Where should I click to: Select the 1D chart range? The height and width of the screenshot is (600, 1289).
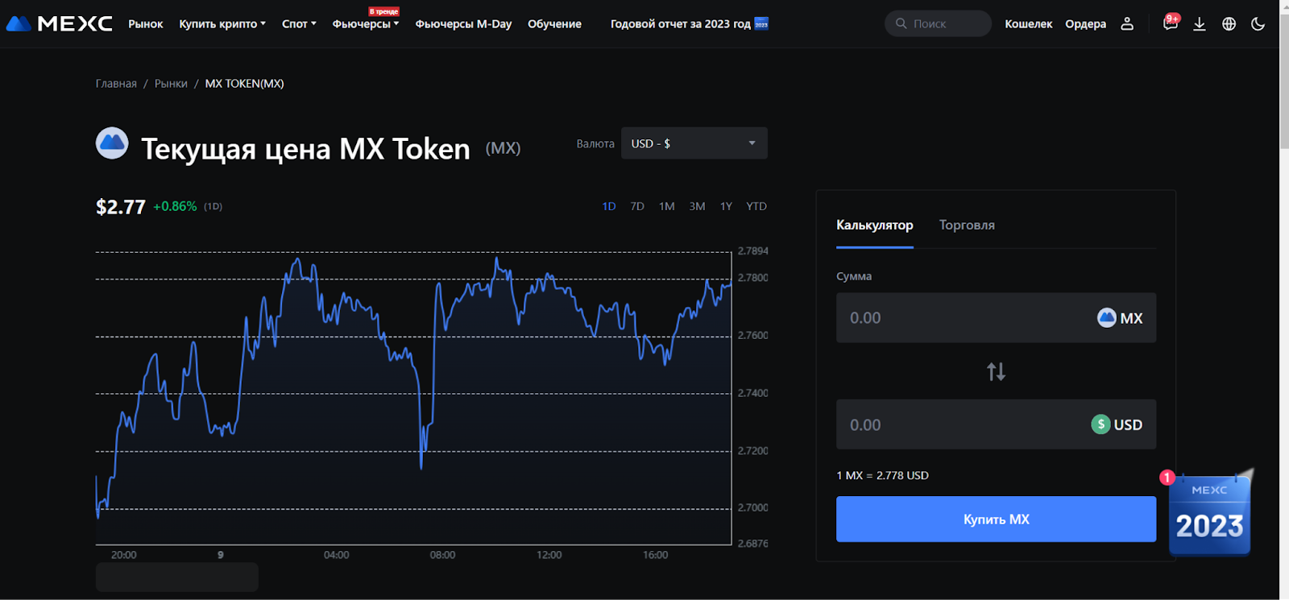pos(609,206)
